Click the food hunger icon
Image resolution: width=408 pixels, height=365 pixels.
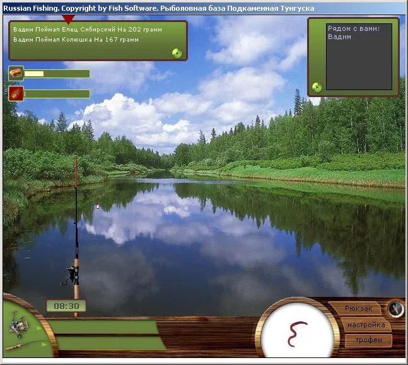coord(16,74)
